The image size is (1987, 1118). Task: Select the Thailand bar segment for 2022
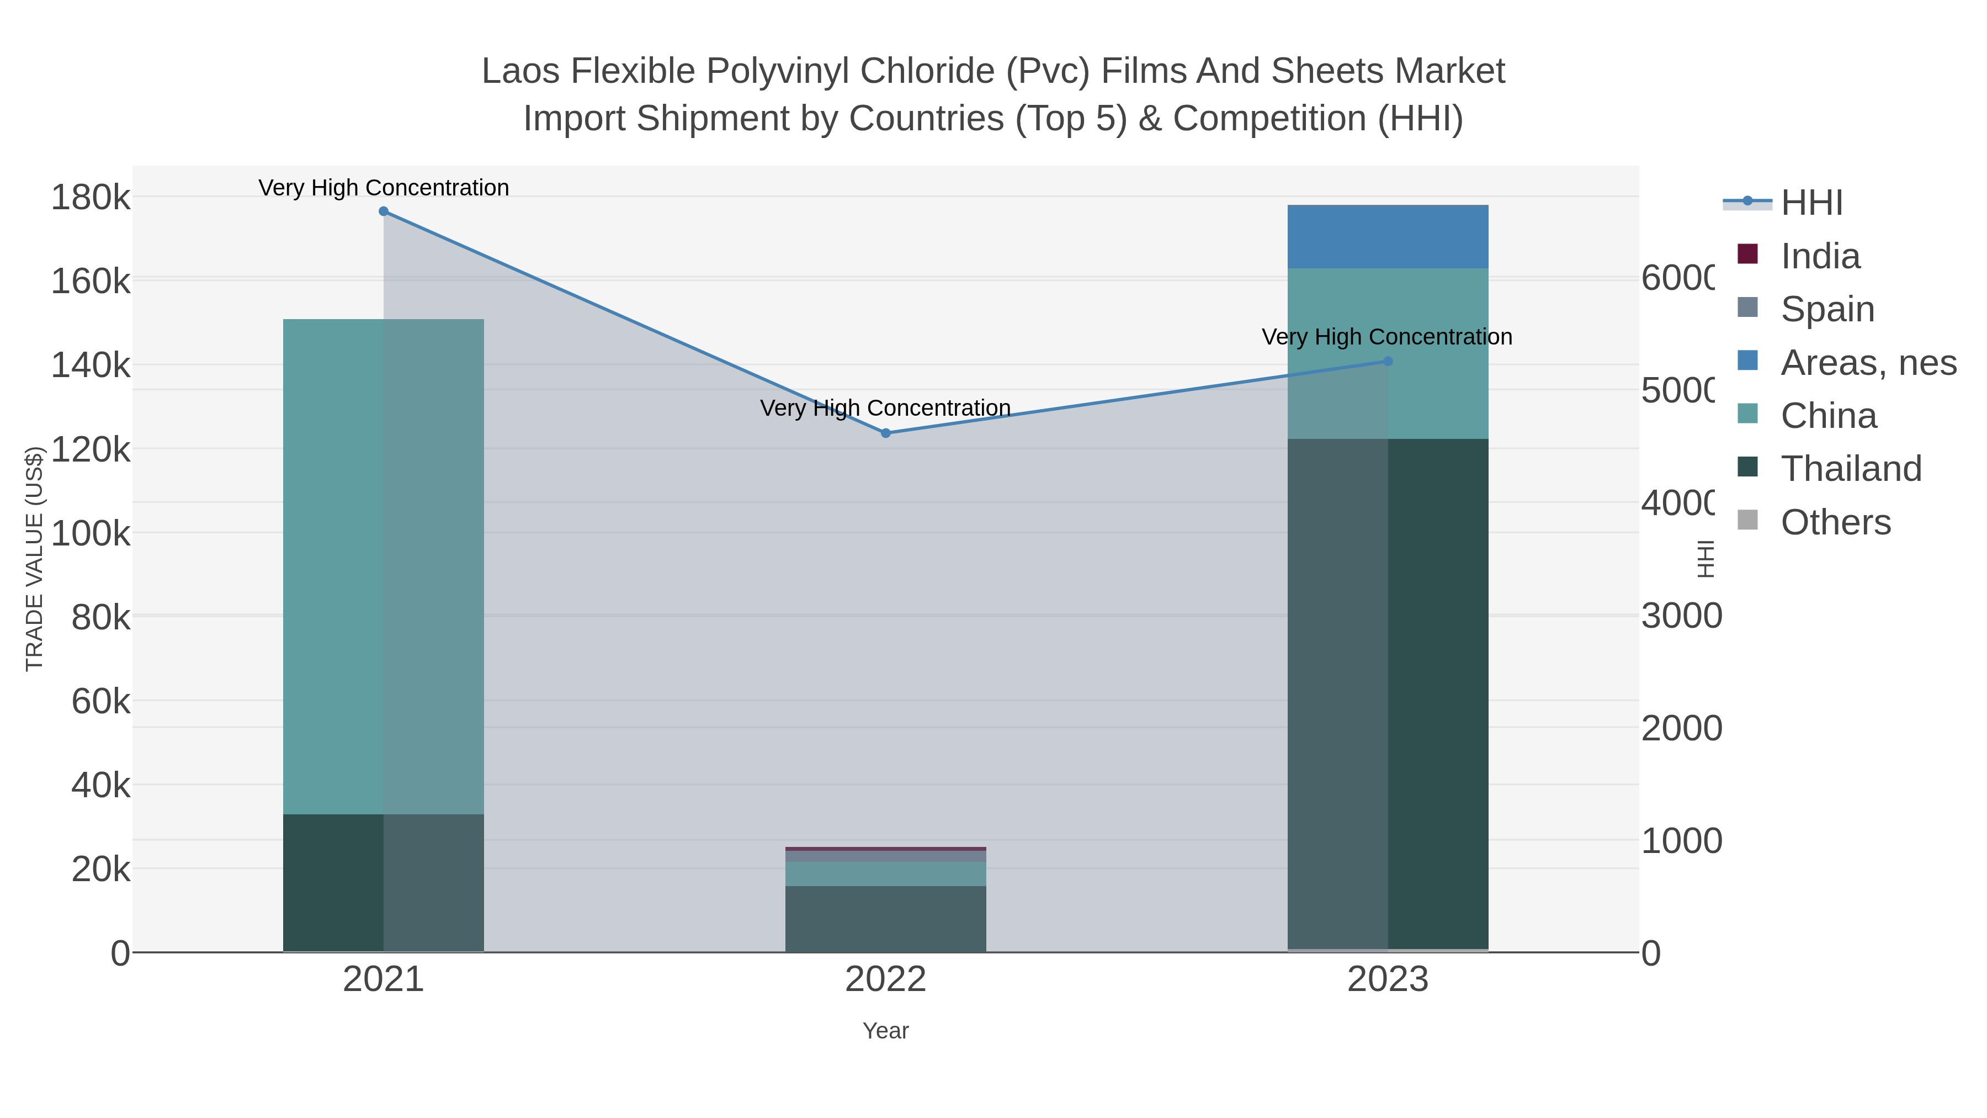885,919
